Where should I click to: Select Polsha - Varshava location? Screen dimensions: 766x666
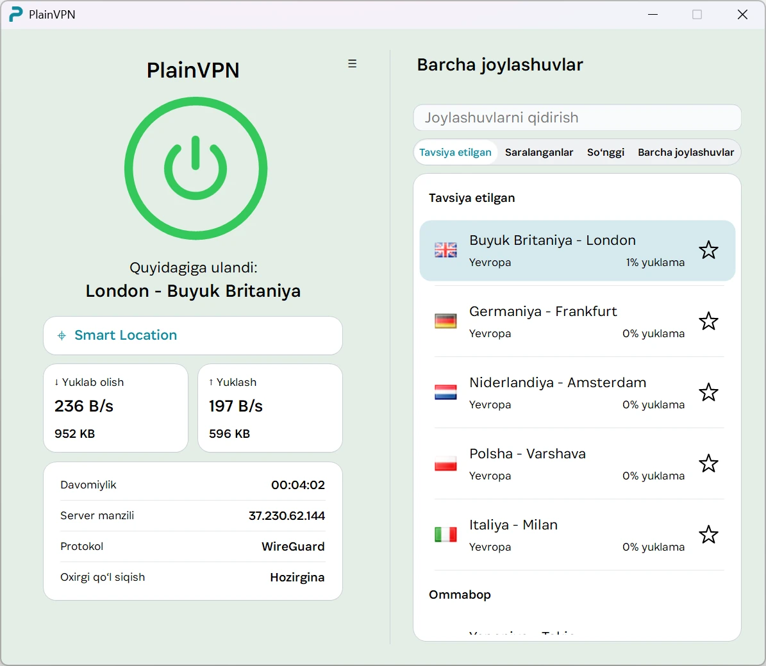click(578, 463)
